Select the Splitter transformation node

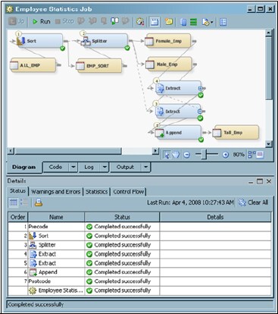pos(105,41)
